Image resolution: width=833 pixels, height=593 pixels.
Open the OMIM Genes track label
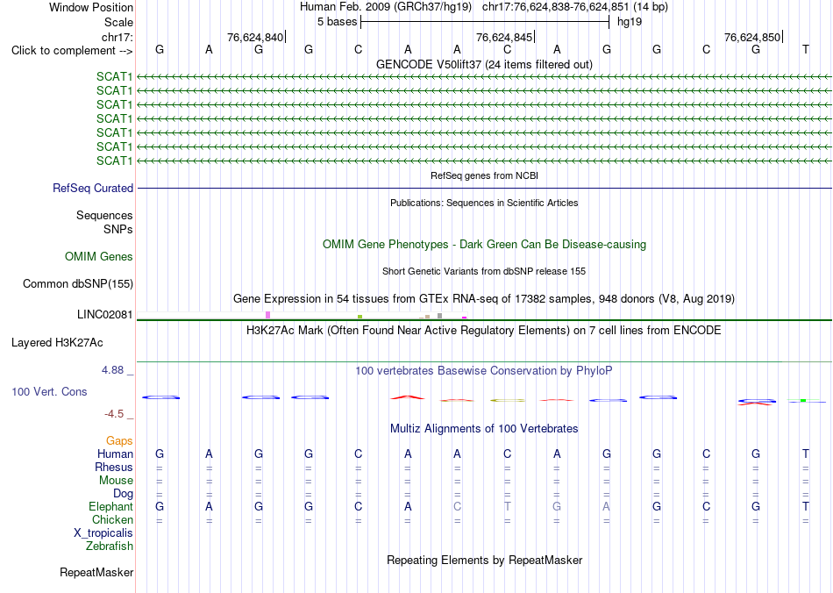99,257
